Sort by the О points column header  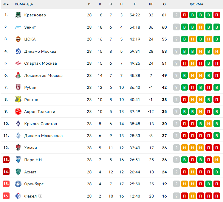click(x=164, y=4)
